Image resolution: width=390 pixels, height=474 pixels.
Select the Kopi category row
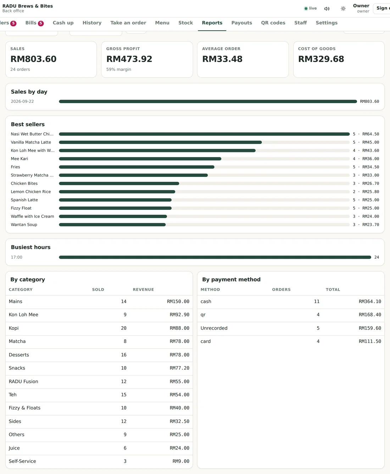click(99, 328)
